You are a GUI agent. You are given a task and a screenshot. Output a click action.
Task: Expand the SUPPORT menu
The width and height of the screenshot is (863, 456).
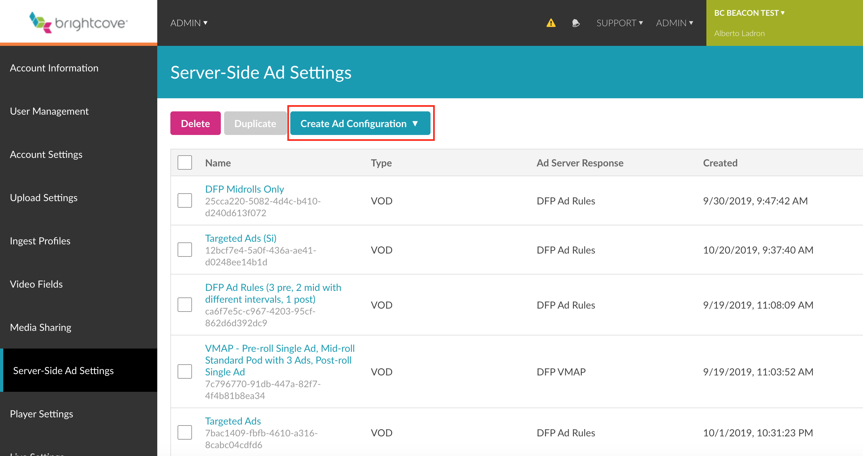click(620, 23)
